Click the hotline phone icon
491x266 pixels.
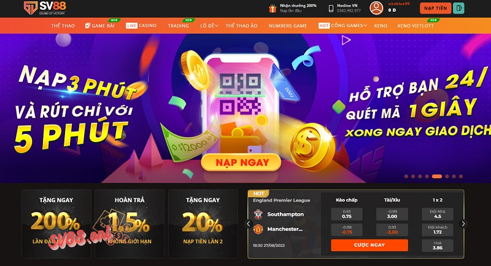click(x=331, y=9)
